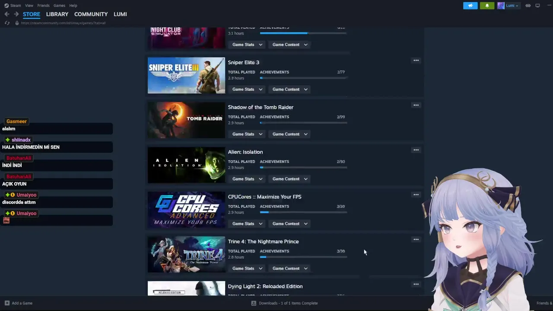553x311 pixels.
Task: Open the green notifications bell
Action: coord(487,6)
